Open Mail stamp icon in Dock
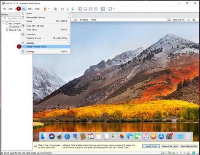200x155 pixels. click(75, 136)
